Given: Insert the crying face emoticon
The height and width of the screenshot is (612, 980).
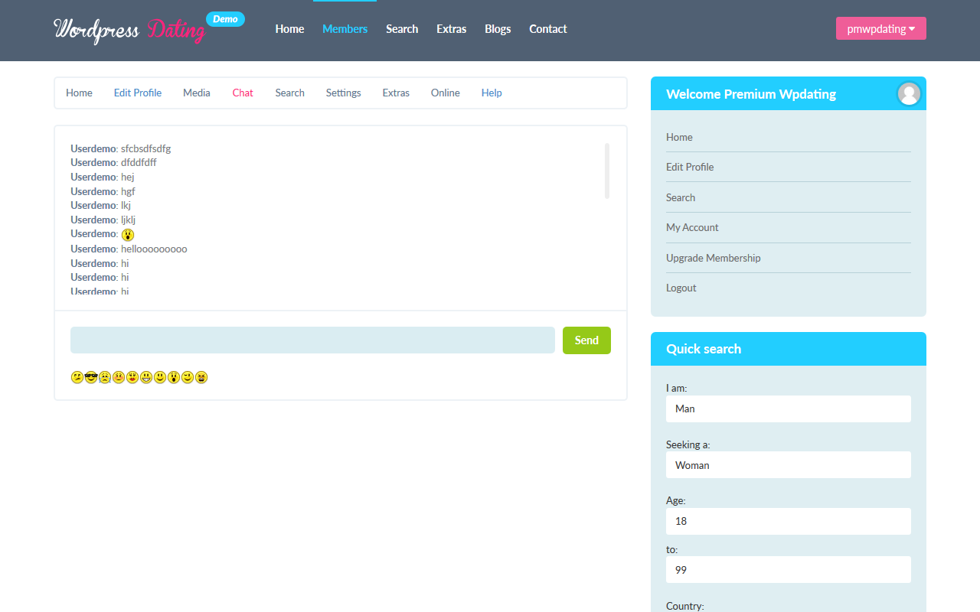Looking at the screenshot, I should pyautogui.click(x=105, y=377).
